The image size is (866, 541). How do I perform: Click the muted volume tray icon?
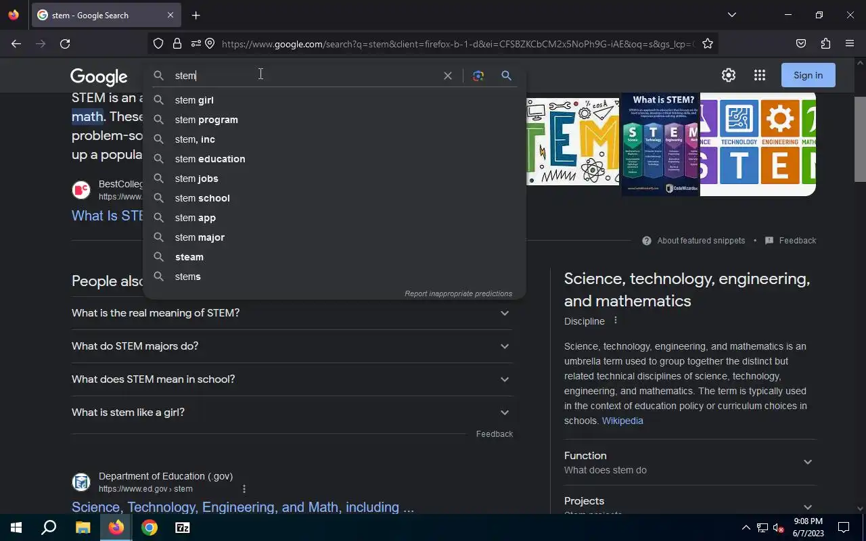779,527
